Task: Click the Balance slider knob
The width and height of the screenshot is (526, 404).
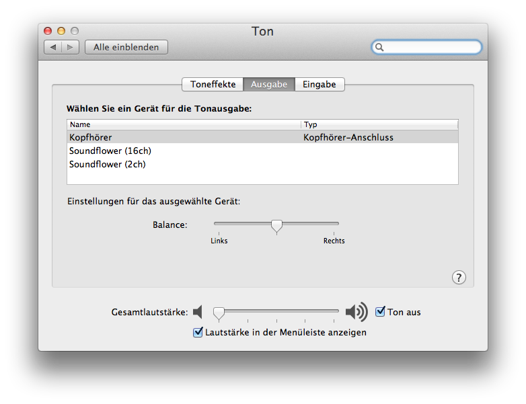Action: 276,226
